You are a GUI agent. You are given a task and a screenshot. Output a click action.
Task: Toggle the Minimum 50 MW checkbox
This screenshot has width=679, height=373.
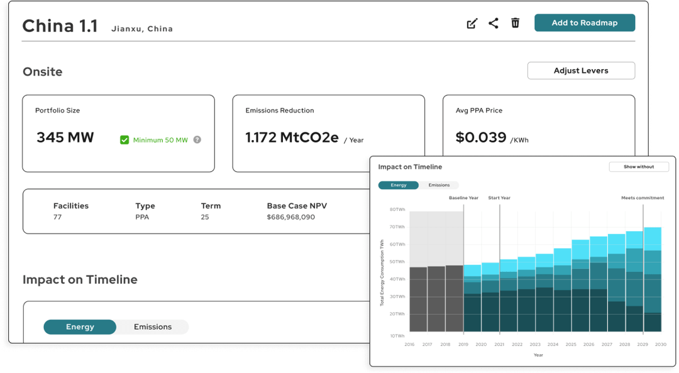click(124, 140)
